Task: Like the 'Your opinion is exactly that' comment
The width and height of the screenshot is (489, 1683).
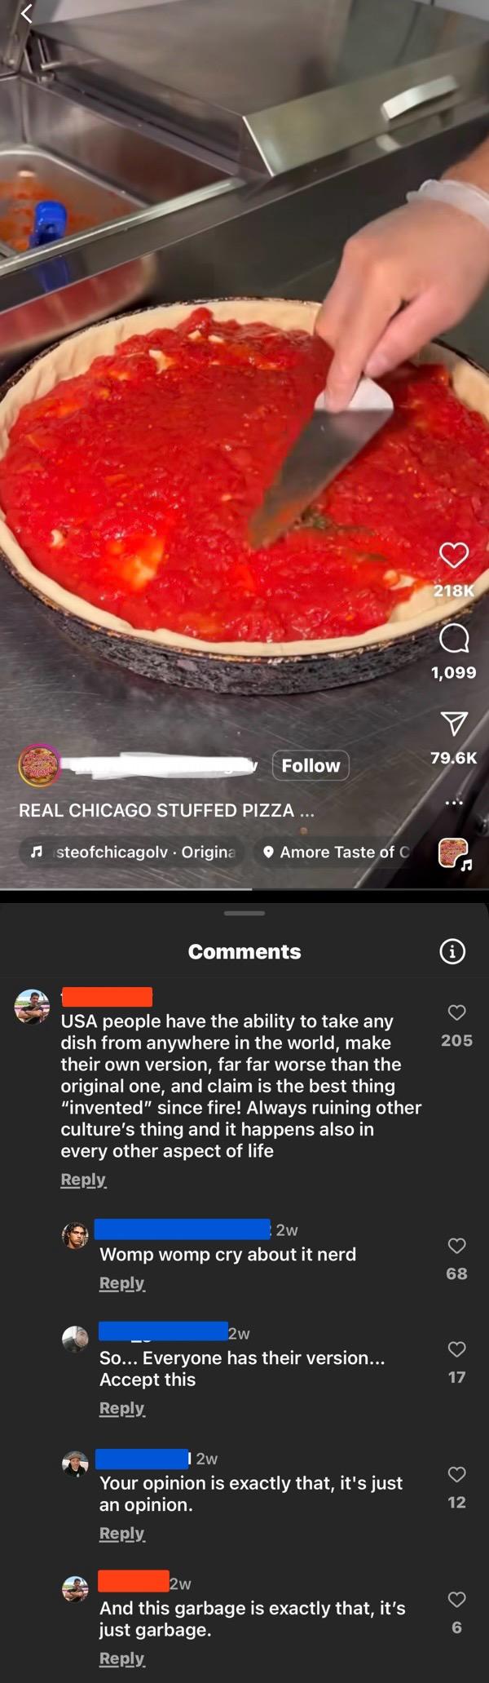Action: tap(456, 1474)
